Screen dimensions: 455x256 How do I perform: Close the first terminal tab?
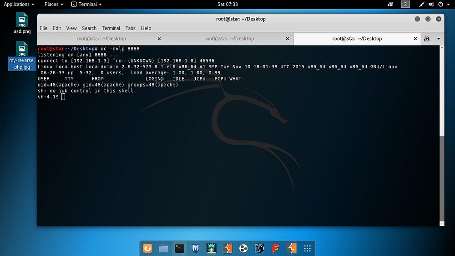[159, 39]
